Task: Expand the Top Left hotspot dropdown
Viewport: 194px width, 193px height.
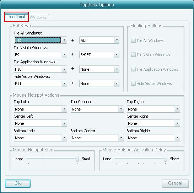Action: (x=41, y=109)
